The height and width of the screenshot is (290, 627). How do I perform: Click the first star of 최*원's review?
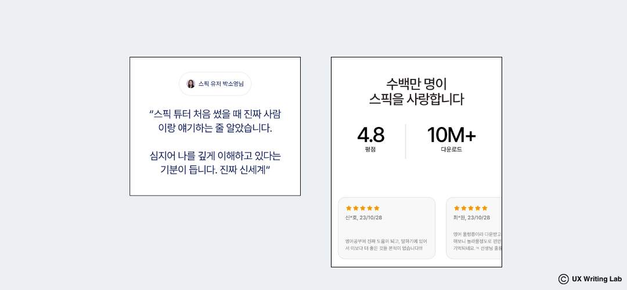[457, 208]
